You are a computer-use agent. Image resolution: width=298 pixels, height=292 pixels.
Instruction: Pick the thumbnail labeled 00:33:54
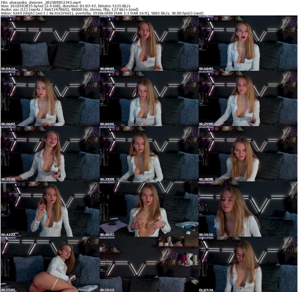coord(149,154)
